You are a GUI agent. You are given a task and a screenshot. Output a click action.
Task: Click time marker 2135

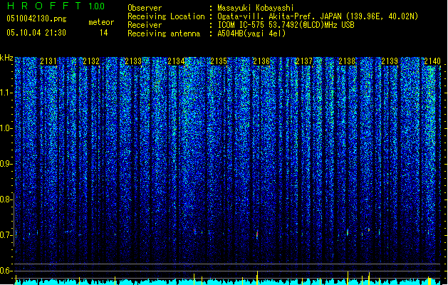(219, 61)
